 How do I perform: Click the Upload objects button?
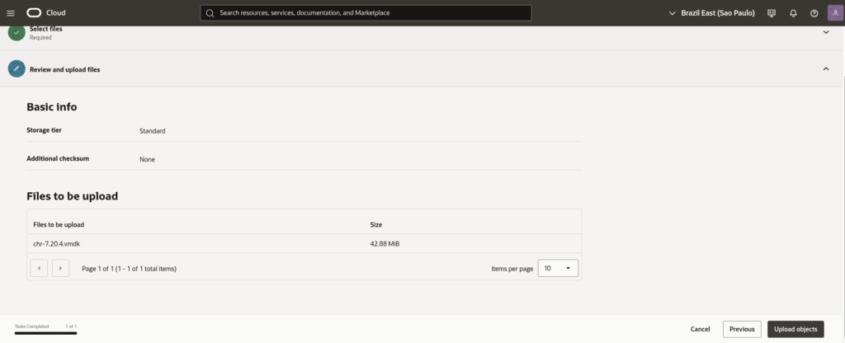point(795,329)
